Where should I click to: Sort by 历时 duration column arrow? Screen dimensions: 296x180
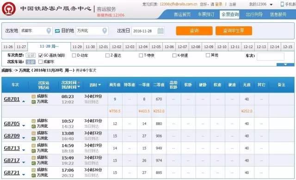(99, 85)
